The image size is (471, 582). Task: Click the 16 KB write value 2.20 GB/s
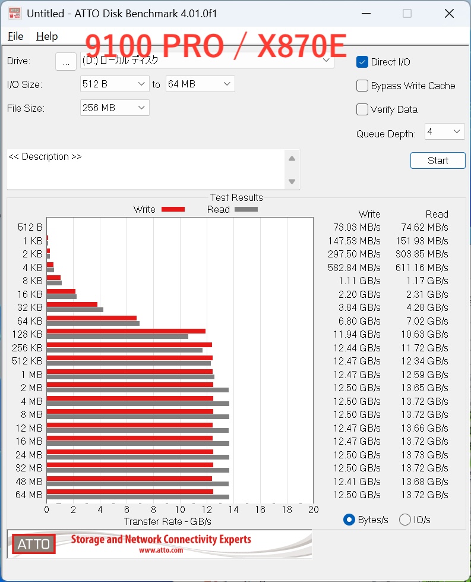click(359, 294)
